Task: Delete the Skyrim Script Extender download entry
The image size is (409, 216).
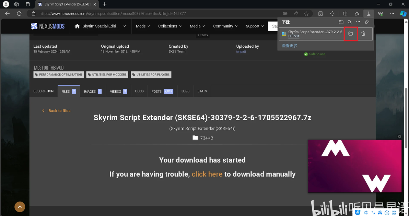Action: tap(363, 34)
